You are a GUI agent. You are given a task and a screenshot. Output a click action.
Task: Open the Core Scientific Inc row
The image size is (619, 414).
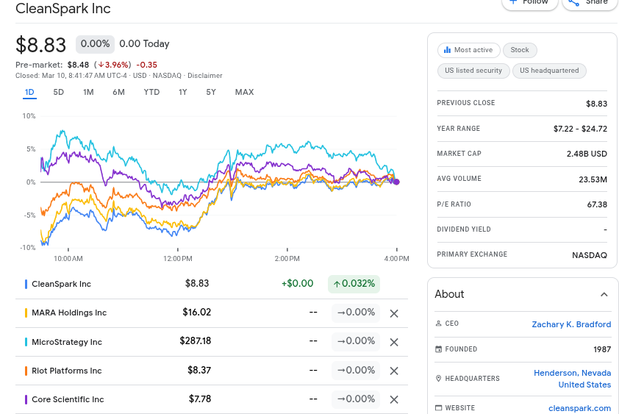[212, 399]
